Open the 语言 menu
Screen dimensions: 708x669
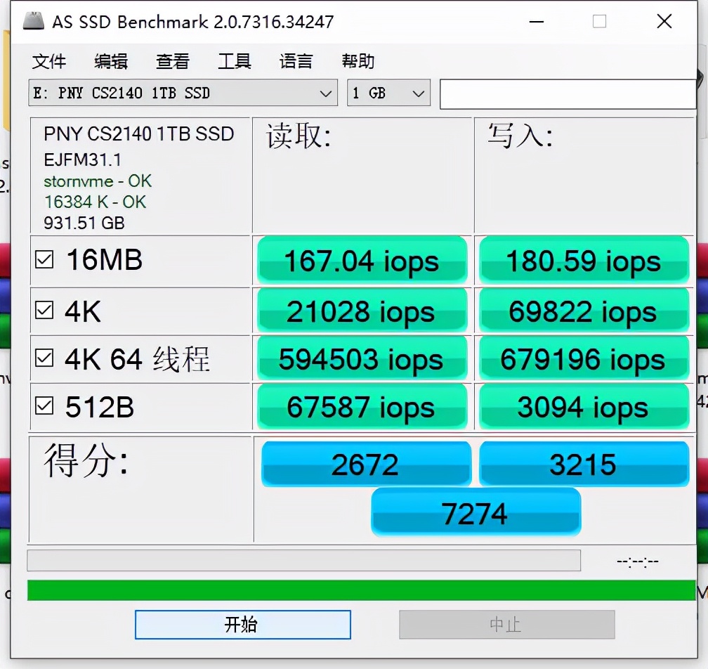tap(295, 62)
